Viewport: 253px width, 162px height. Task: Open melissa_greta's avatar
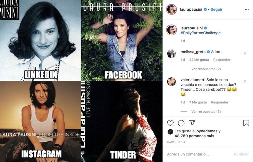click(x=171, y=54)
